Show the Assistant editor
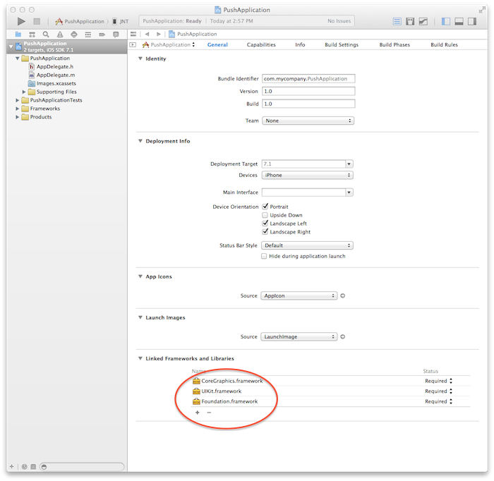The height and width of the screenshot is (481, 494). [x=410, y=21]
